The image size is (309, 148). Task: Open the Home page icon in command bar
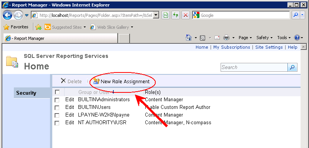[189, 38]
